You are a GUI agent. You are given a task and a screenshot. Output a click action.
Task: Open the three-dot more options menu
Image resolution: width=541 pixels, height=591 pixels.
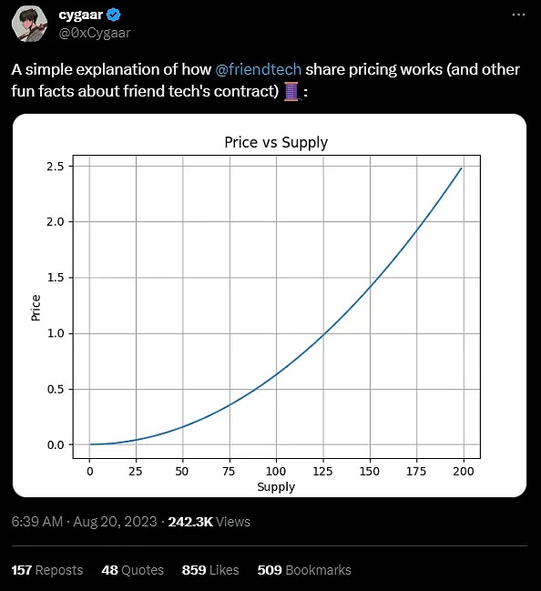pos(519,15)
